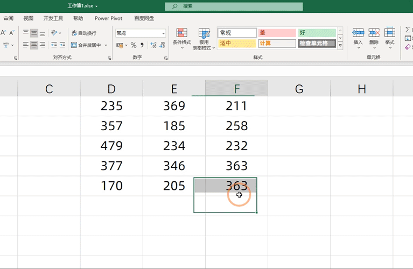Click 合并后居中 merge and center

point(86,45)
